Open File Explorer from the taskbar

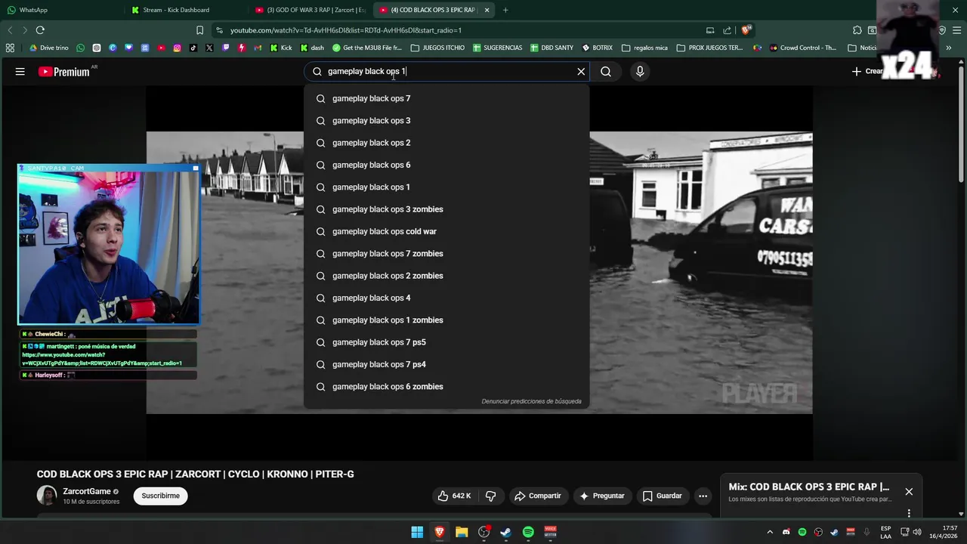[462, 532]
